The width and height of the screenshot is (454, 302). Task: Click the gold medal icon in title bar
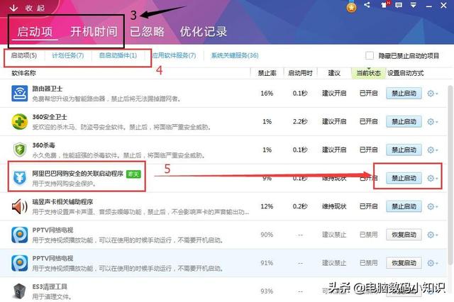[x=351, y=7]
